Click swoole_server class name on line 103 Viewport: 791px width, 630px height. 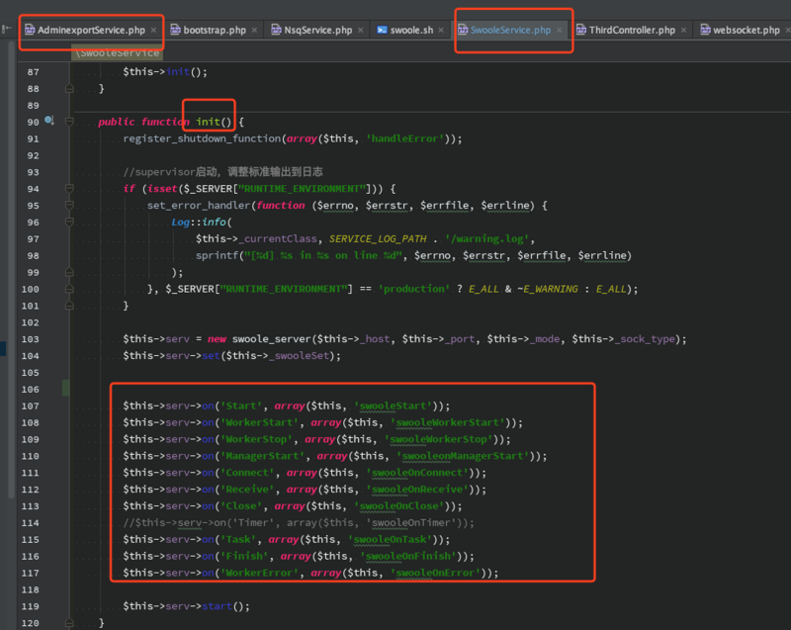click(271, 339)
